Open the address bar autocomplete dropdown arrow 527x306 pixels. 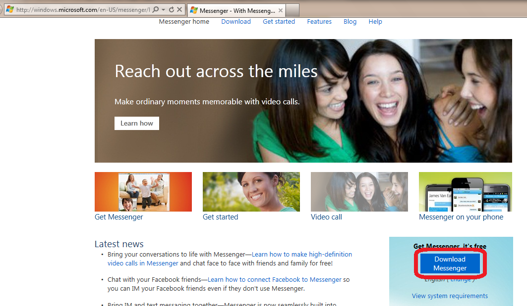(163, 10)
